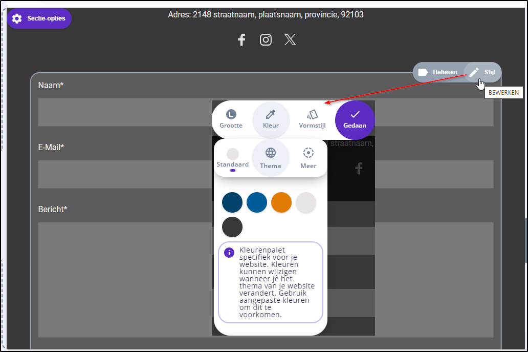This screenshot has width=528, height=352.
Task: Select the Kleur eyedropper tab
Action: tap(271, 119)
